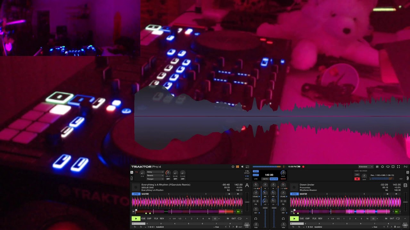Play Deck B with green play button
This screenshot has width=410, height=230.
(x=294, y=218)
